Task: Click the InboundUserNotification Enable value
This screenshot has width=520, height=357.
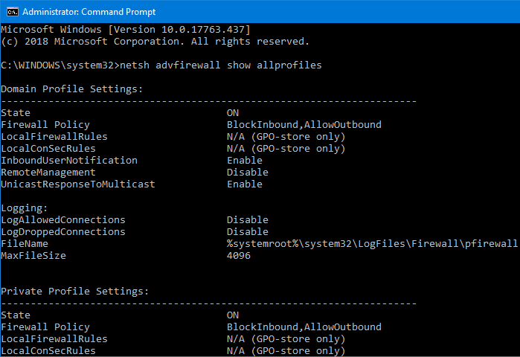Action: coord(245,161)
